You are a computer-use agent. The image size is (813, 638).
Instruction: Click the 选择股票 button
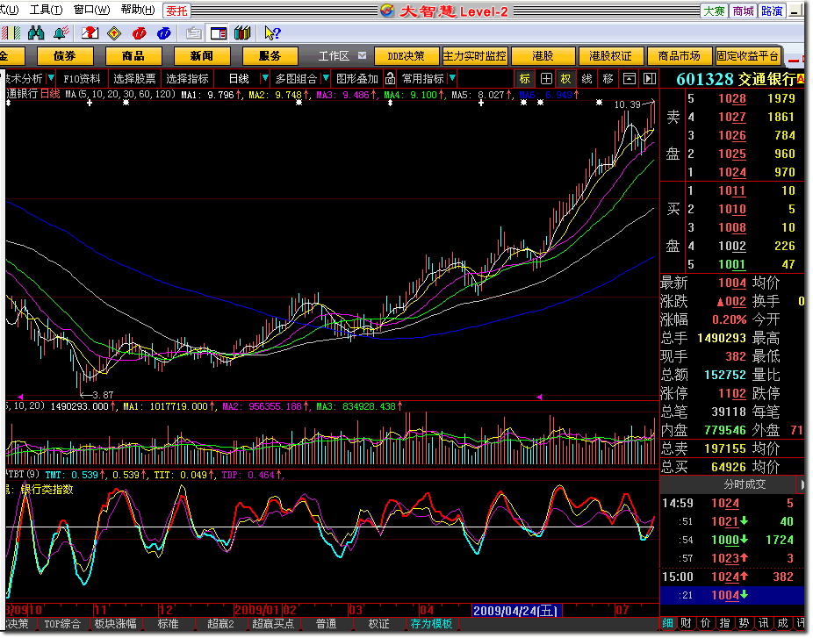pos(134,79)
